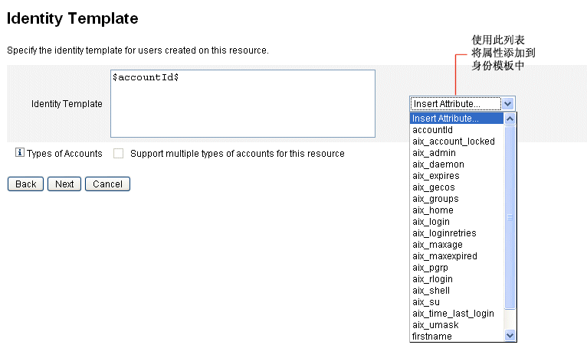This screenshot has width=587, height=348.
Task: Click the attribute list scroll-down arrow
Action: click(510, 335)
